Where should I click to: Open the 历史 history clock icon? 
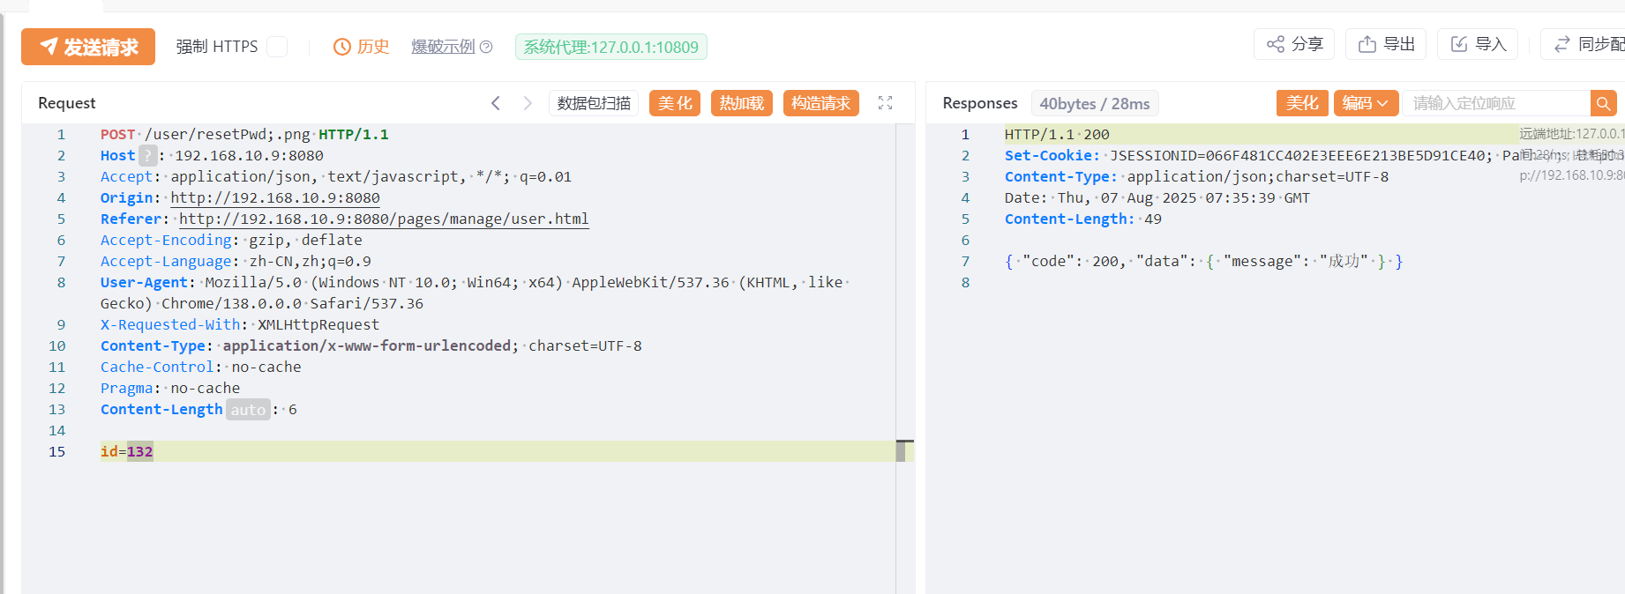pyautogui.click(x=342, y=47)
